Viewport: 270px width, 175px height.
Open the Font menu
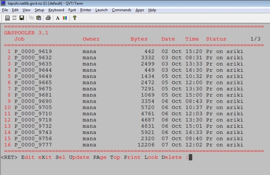coord(72,10)
